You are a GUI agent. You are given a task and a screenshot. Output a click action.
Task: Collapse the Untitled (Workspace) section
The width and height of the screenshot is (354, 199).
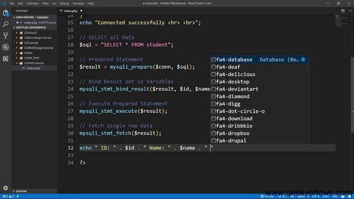pos(14,28)
